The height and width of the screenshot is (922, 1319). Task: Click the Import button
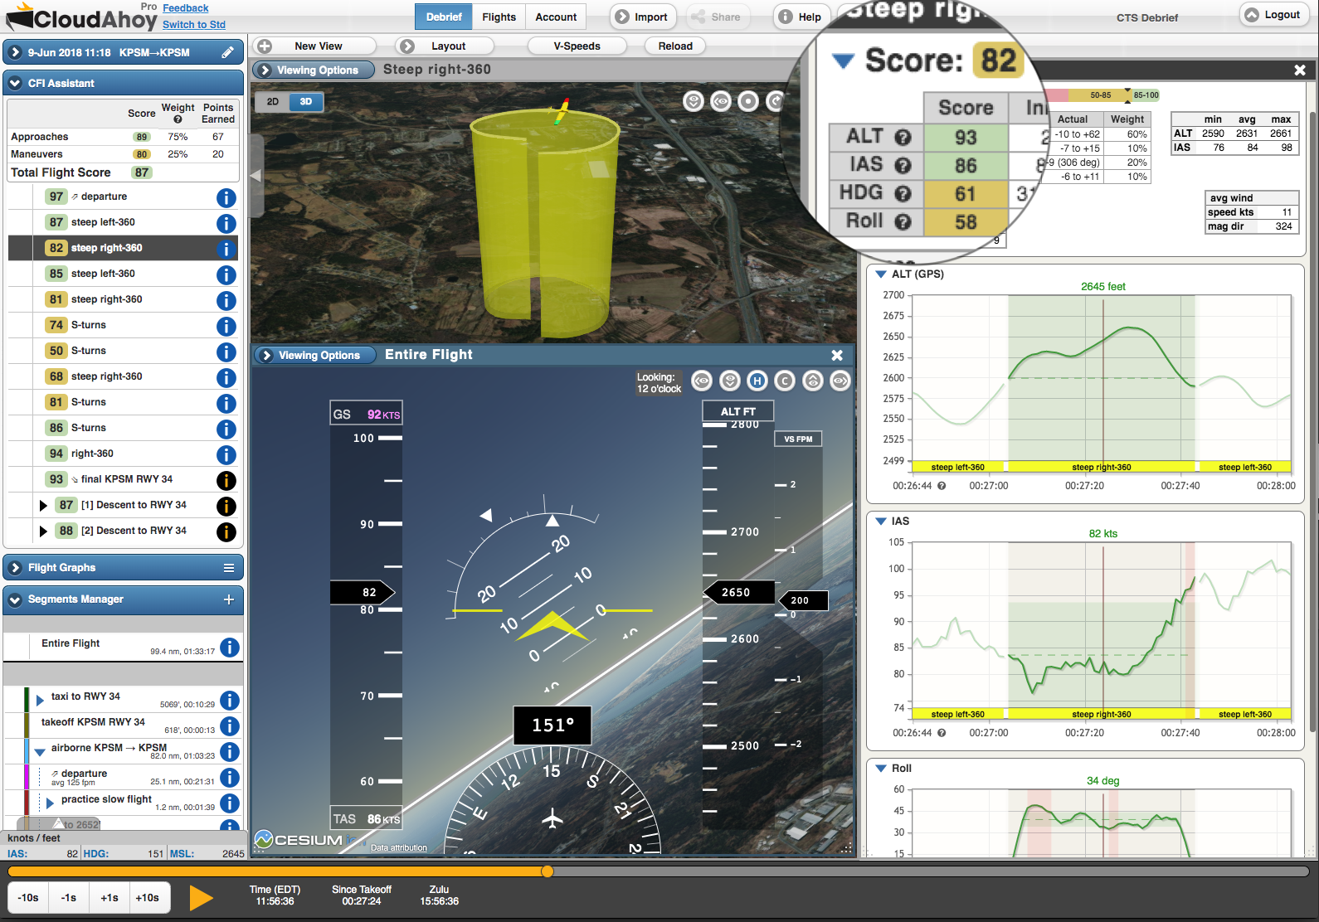(643, 17)
